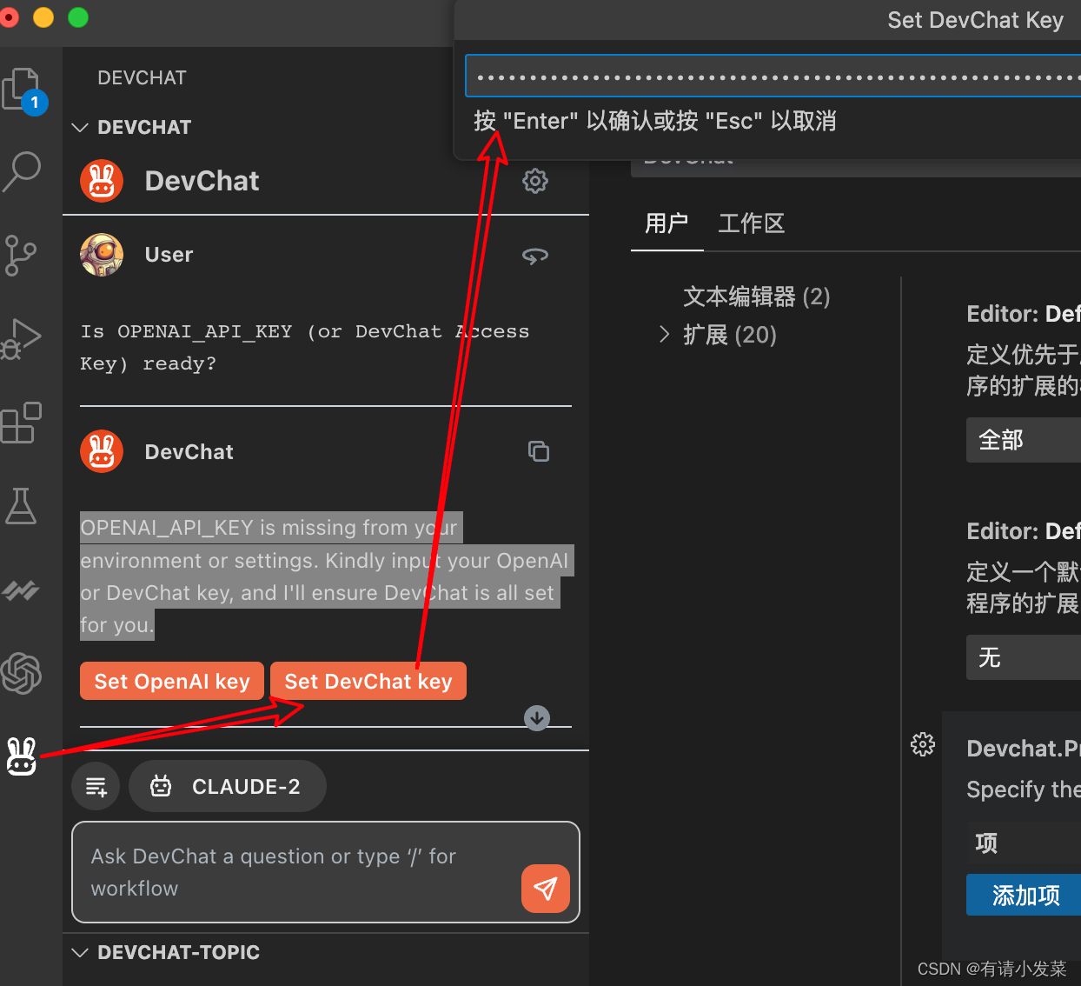
Task: Switch to the 工作区 tab
Action: pos(751,223)
